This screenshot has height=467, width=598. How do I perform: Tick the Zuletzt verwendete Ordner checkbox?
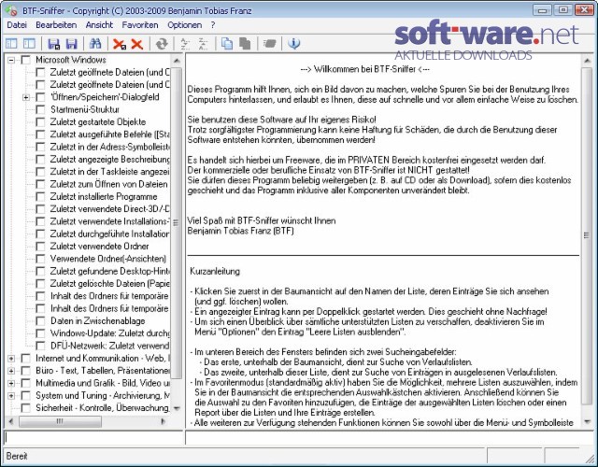point(40,247)
